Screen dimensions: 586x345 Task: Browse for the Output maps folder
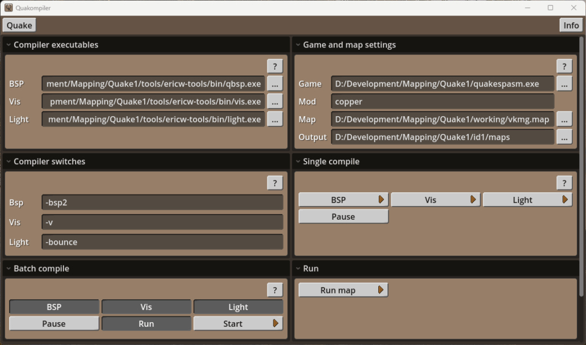pyautogui.click(x=564, y=137)
